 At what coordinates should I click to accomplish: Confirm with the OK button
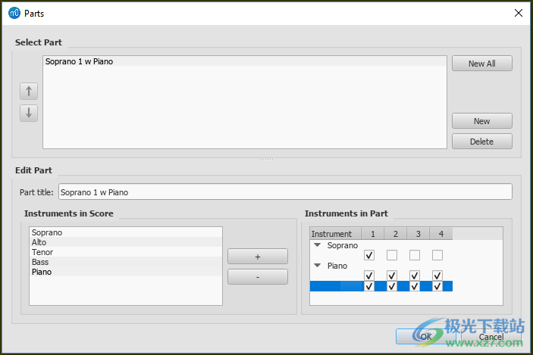[425, 336]
